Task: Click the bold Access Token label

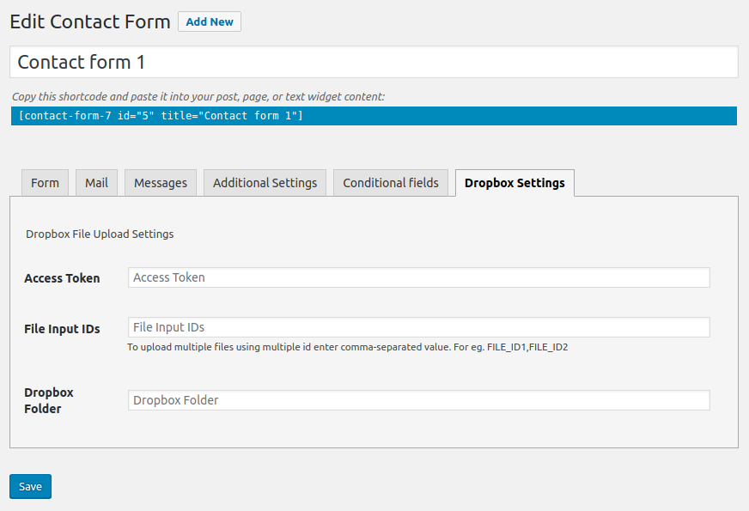Action: click(x=62, y=278)
